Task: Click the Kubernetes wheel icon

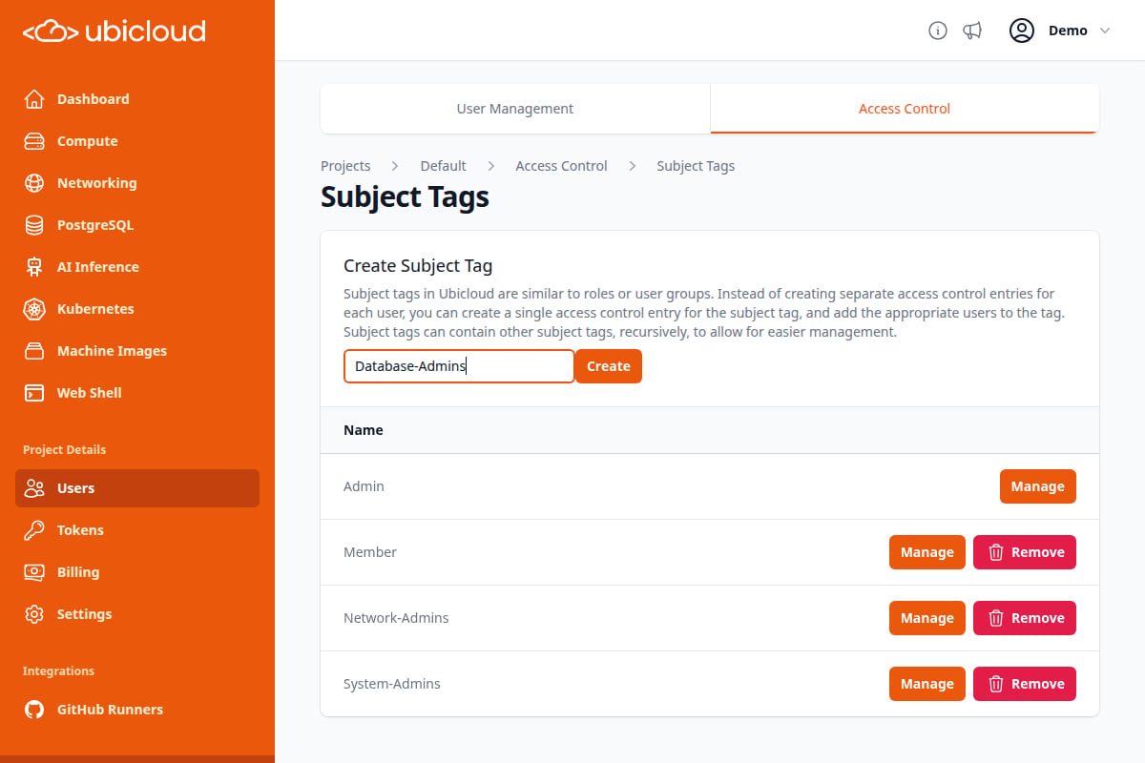Action: point(34,309)
